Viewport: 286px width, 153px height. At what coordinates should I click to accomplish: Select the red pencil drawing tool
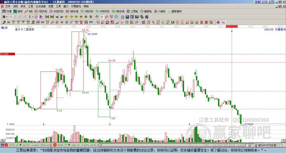4,22
